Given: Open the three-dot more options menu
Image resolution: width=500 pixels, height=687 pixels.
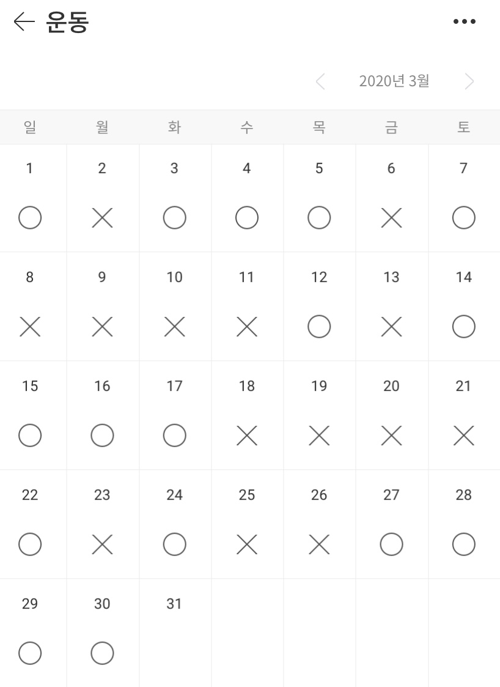Looking at the screenshot, I should click(464, 21).
